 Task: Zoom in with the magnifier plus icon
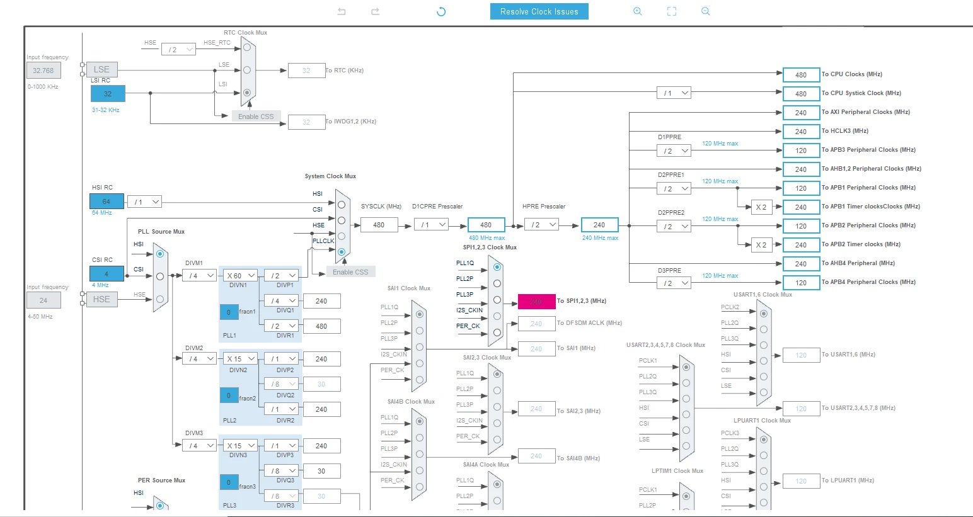[638, 11]
